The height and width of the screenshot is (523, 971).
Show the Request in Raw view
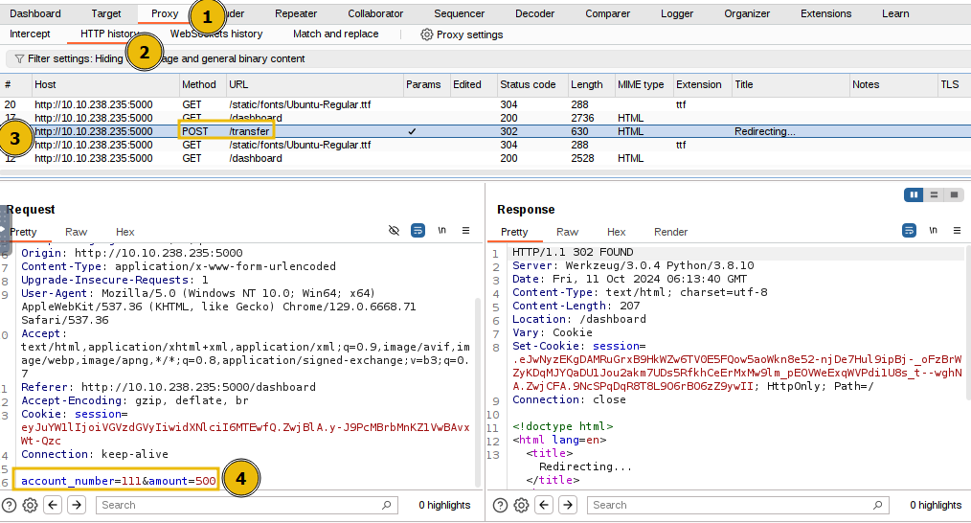coord(77,232)
